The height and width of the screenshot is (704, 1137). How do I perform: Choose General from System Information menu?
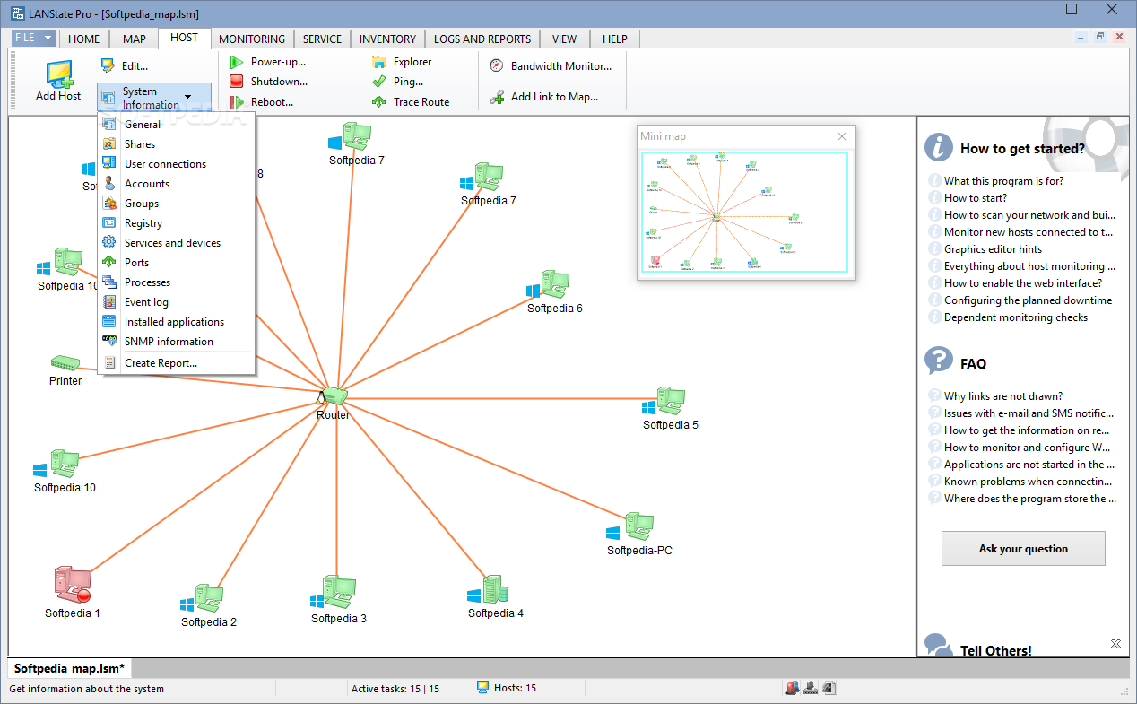[x=177, y=125]
